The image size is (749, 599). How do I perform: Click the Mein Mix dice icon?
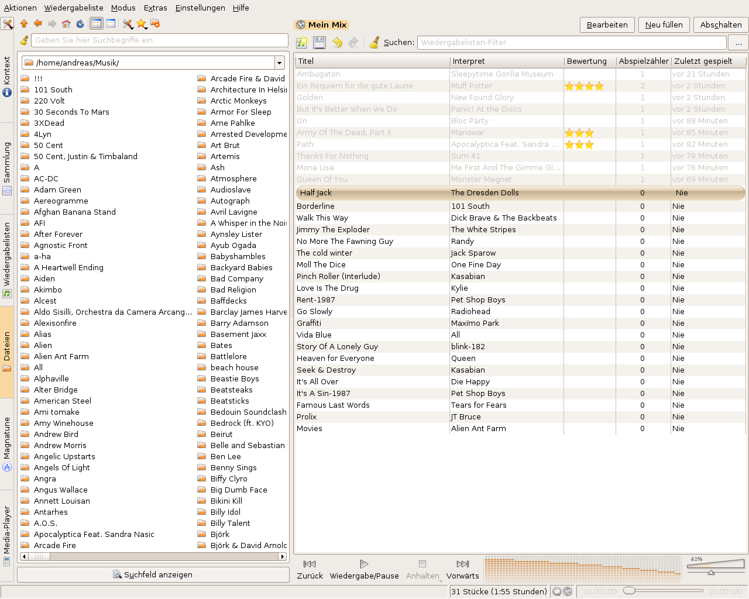point(300,25)
